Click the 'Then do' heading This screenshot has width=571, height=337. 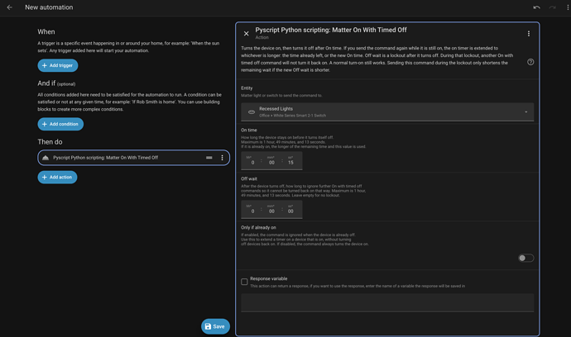pos(50,142)
